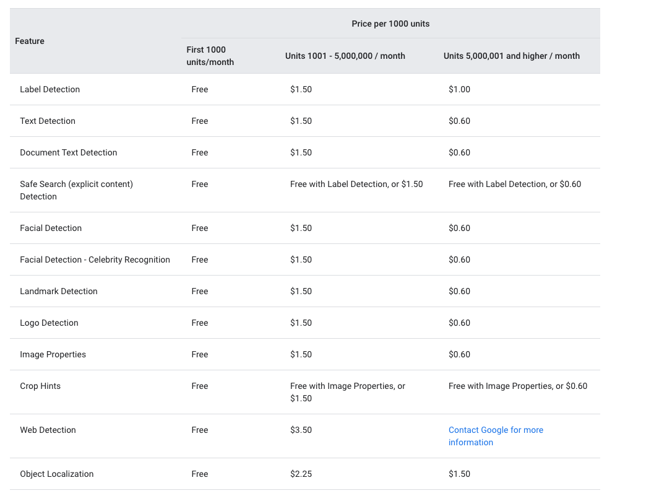The width and height of the screenshot is (659, 501).
Task: Click Free with Label Detection, or $0.60
Action: coord(515,184)
